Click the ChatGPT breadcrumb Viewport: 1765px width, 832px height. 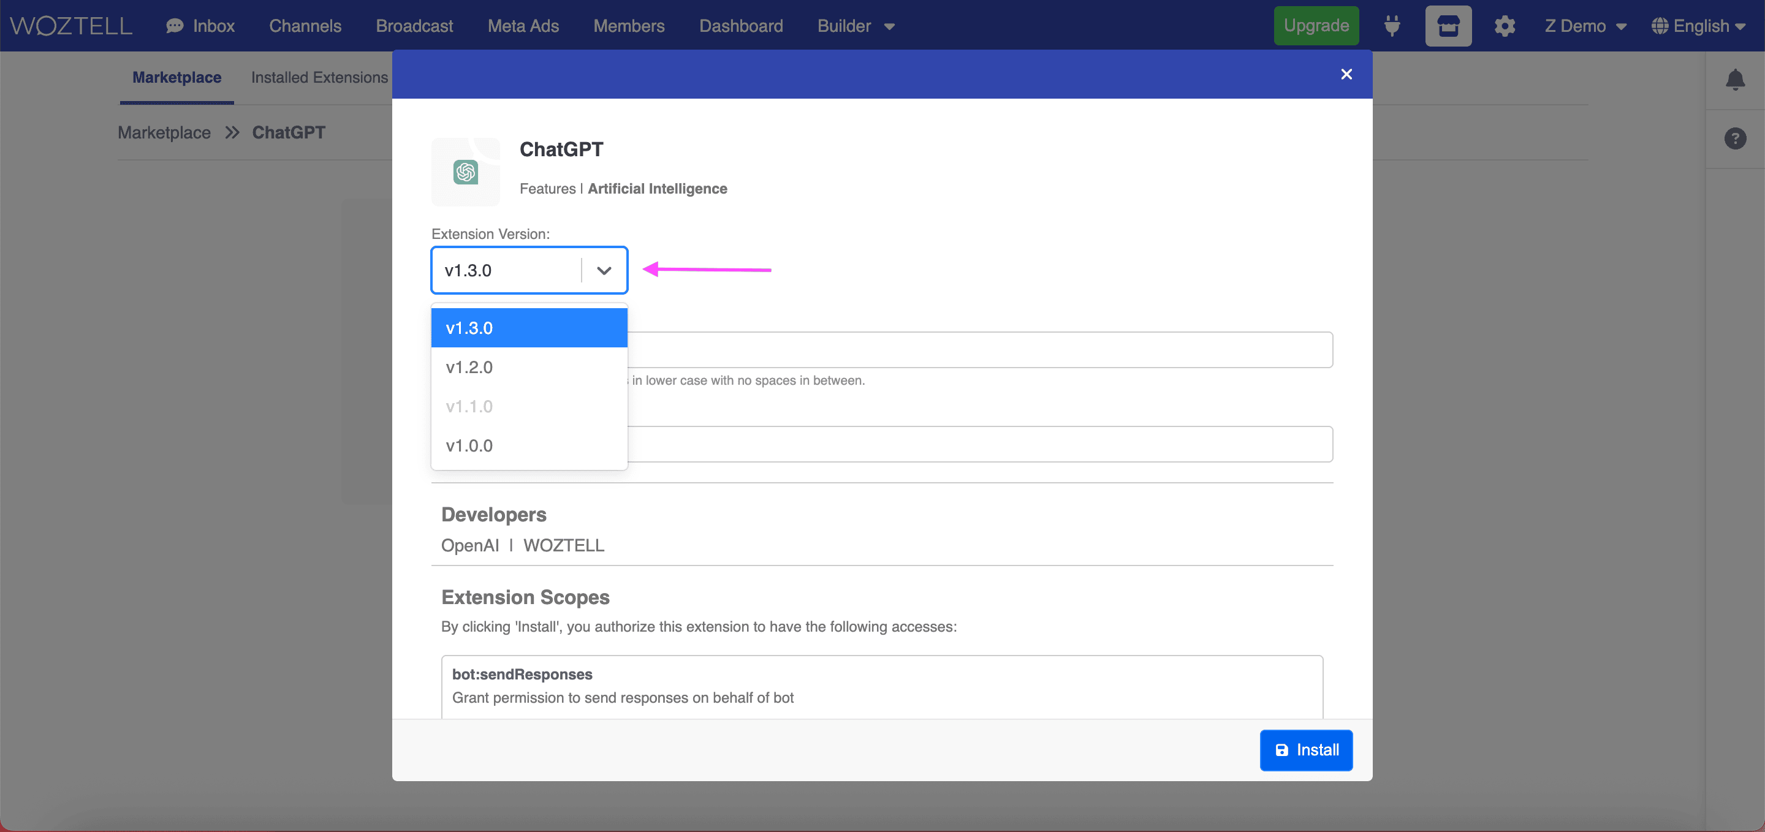click(289, 132)
